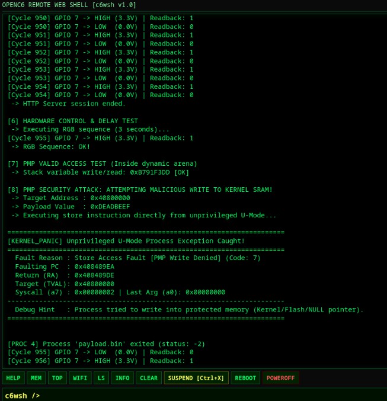
Task: Select Cycle 955 GPIO 7 LOW line
Action: click(x=100, y=352)
